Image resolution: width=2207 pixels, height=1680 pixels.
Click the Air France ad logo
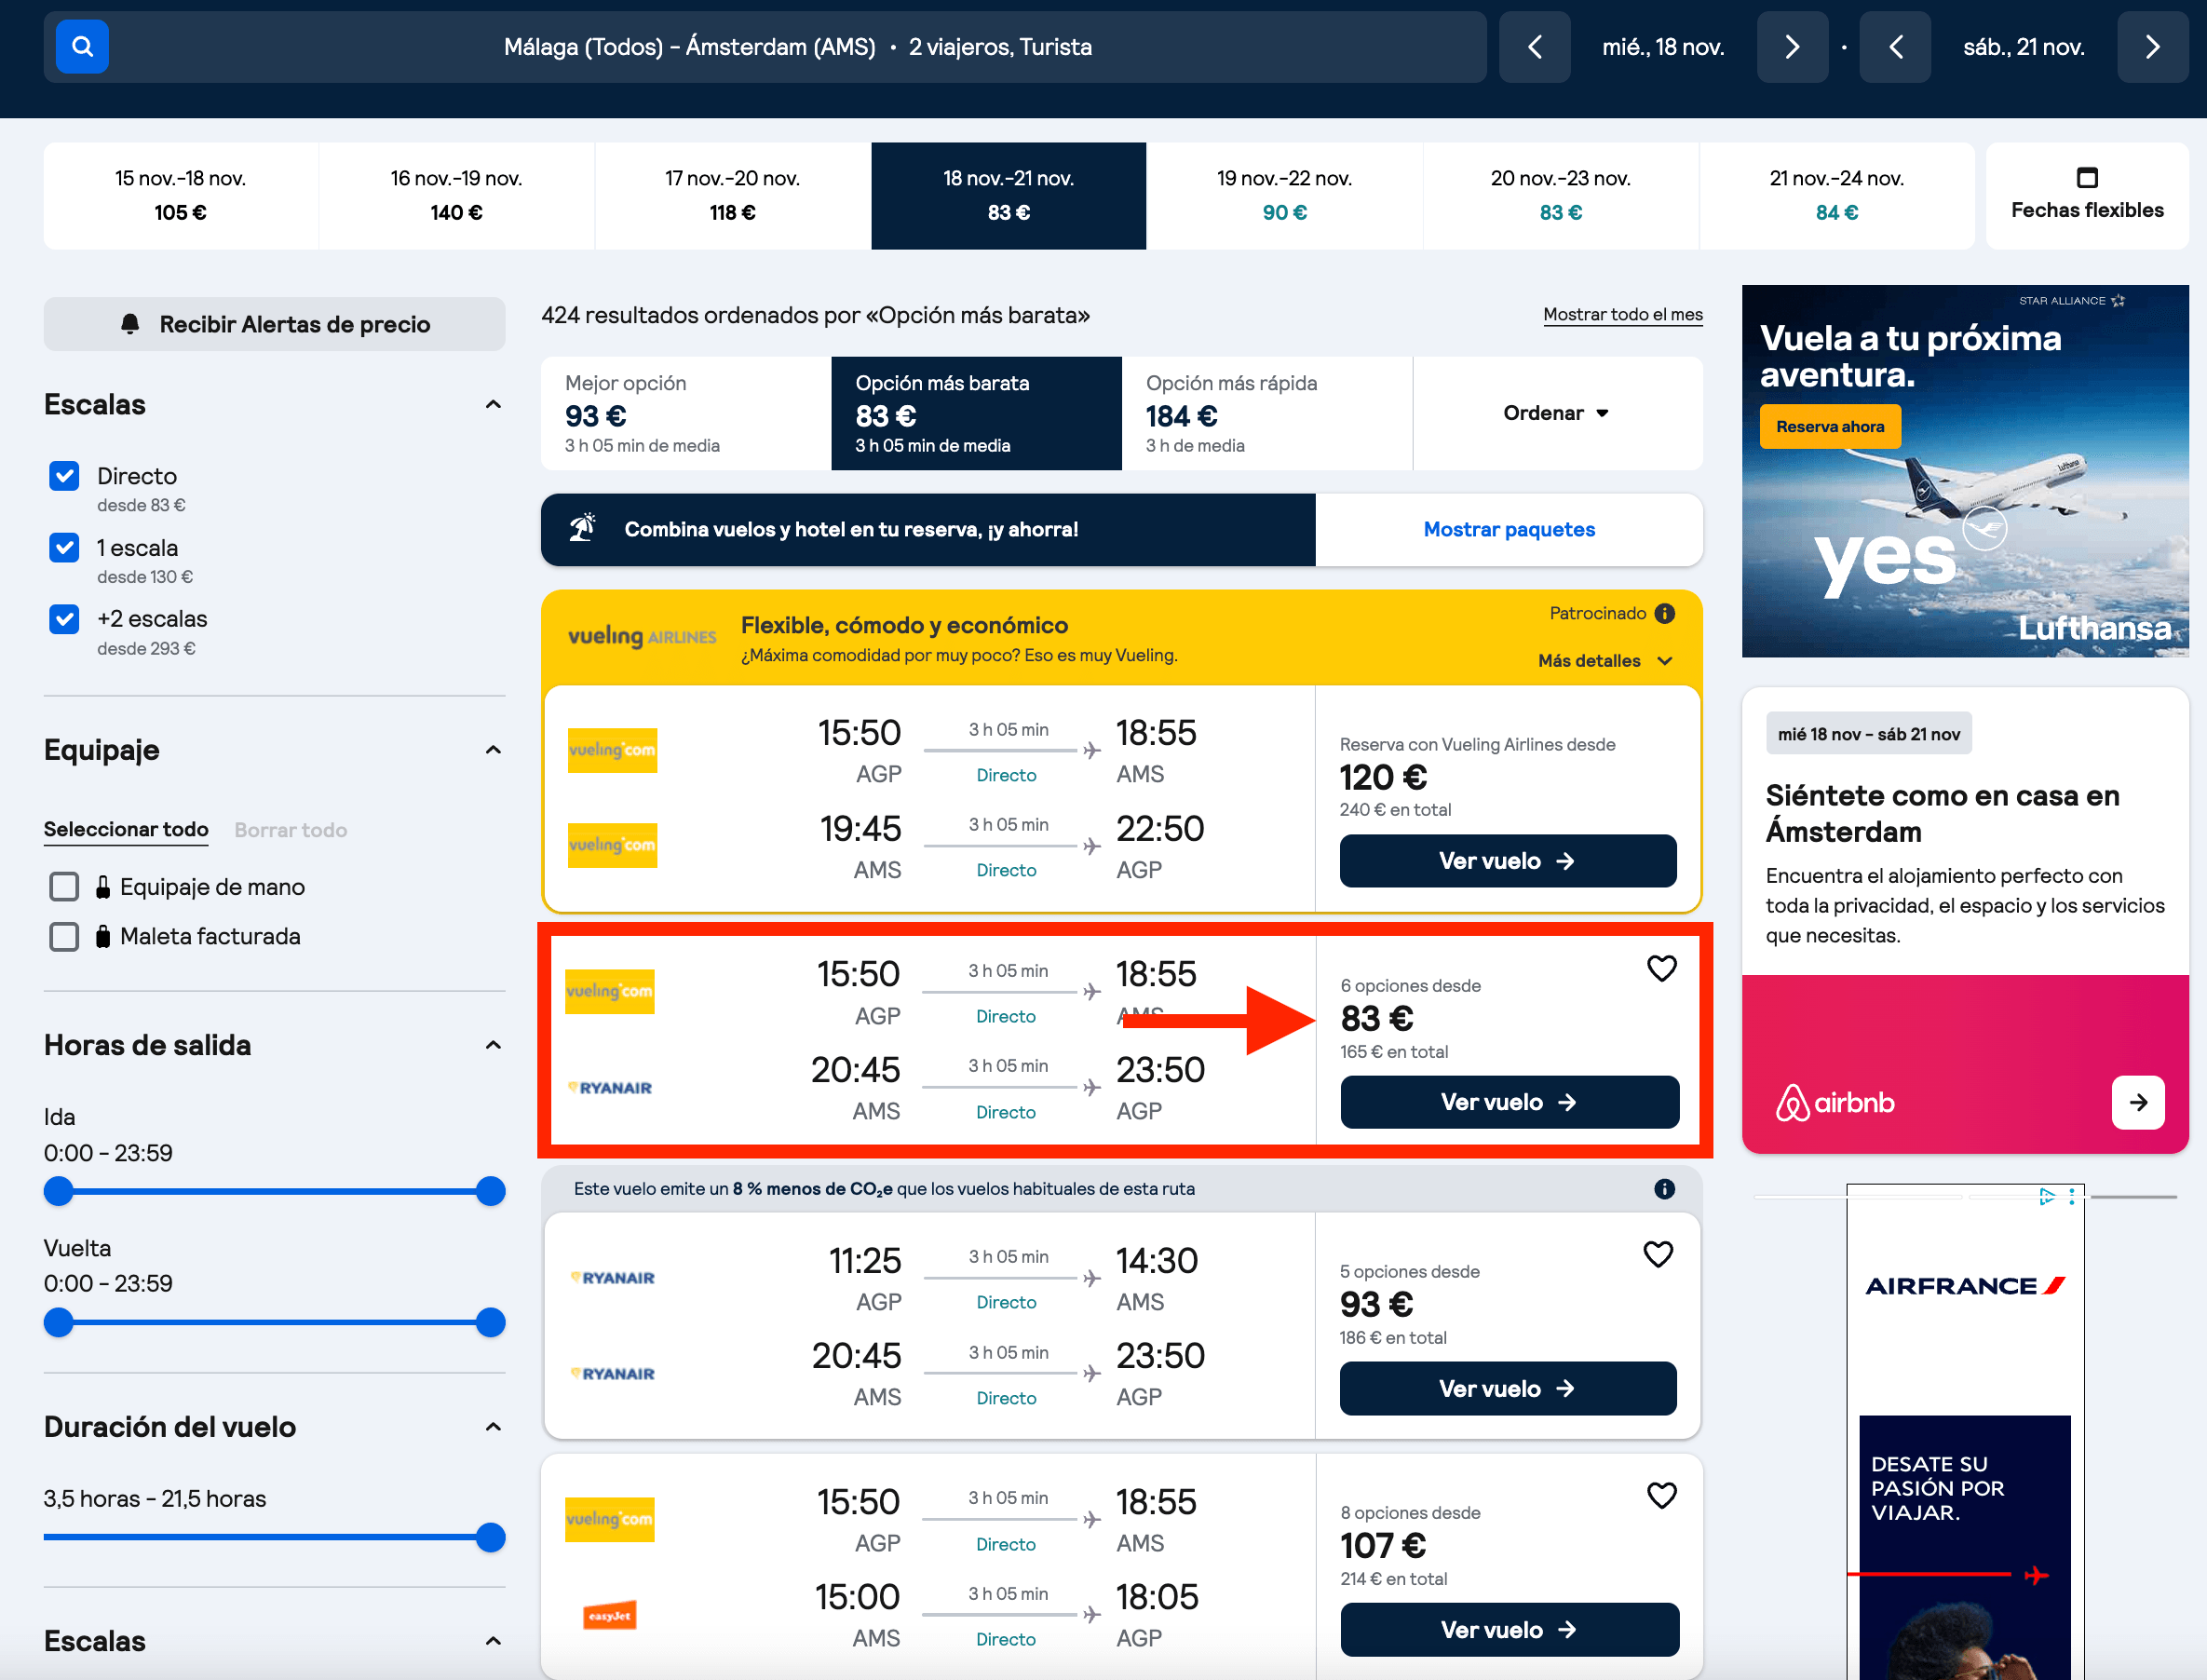coord(1965,1285)
